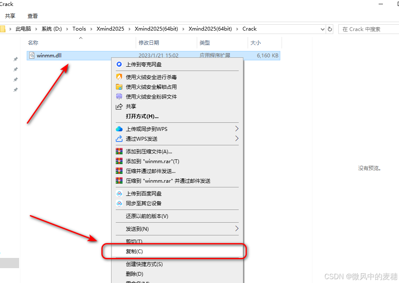Click the WinRAR icon beside 添加到压缩文件(A)
Screen dimensions: 399x283
point(119,151)
